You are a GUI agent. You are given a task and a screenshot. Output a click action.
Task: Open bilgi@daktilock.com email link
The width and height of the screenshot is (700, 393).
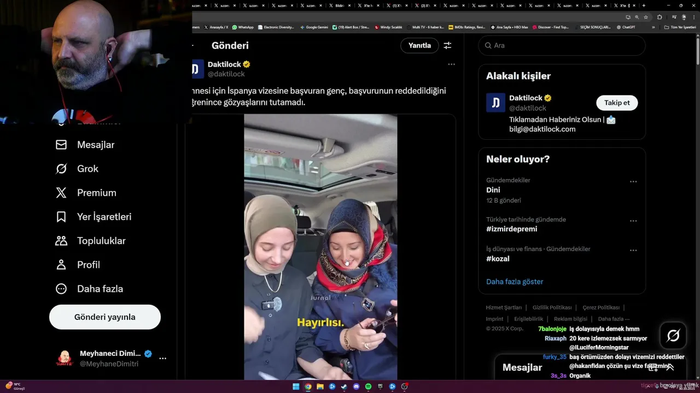click(x=542, y=129)
